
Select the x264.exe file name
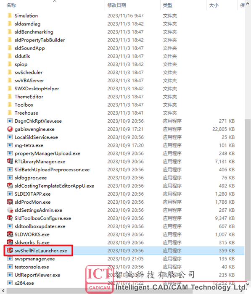24,283
